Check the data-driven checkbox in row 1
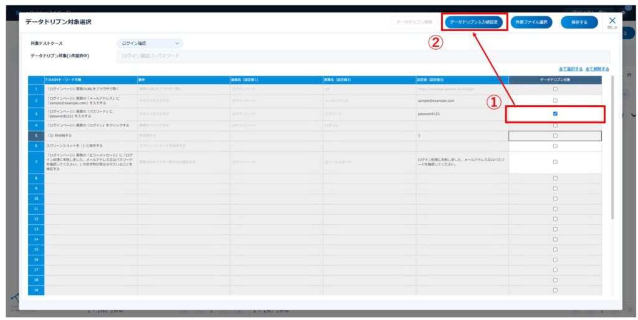Viewport: 638px width, 320px height. (x=555, y=89)
